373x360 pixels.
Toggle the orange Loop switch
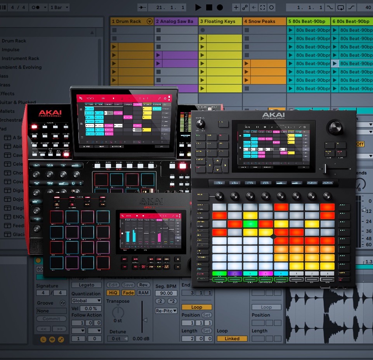pos(197,307)
